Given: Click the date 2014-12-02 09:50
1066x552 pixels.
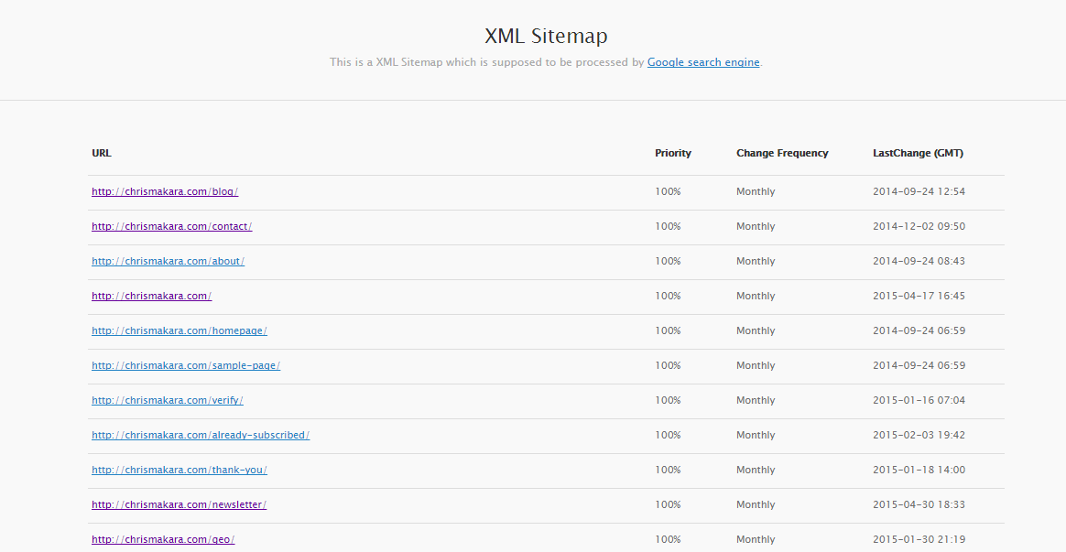Looking at the screenshot, I should click(919, 226).
